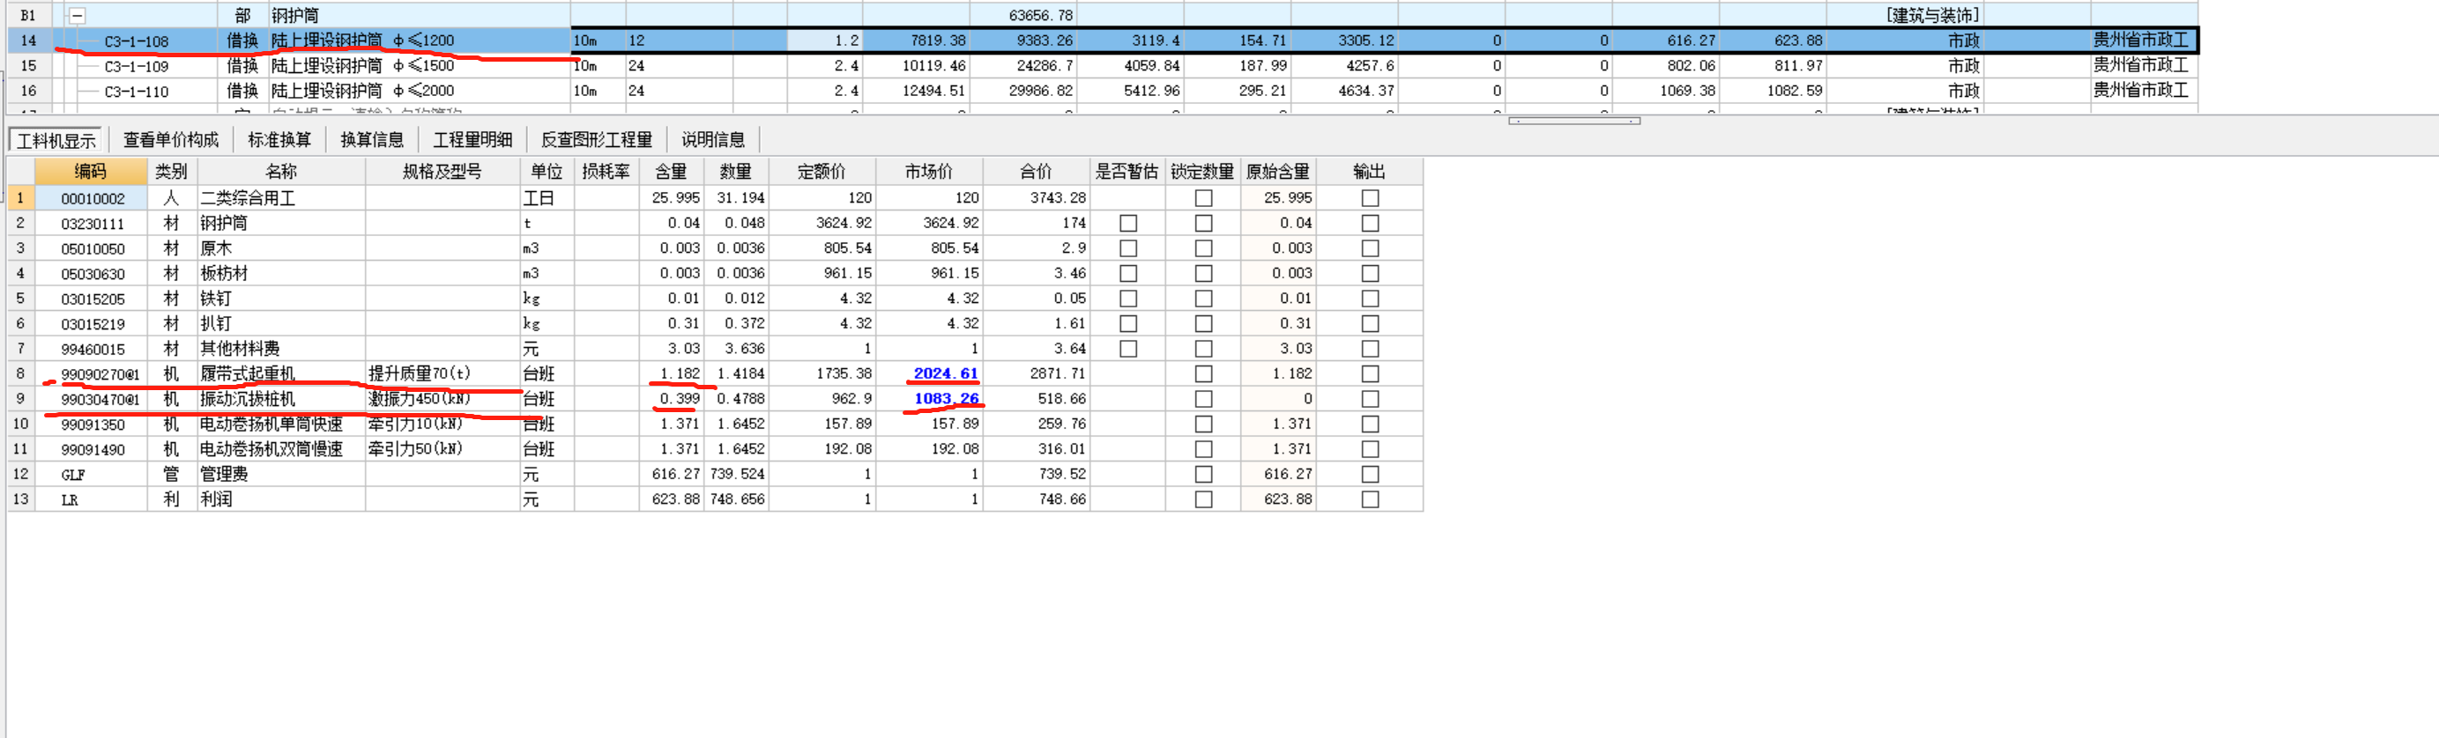The width and height of the screenshot is (2439, 738).
Task: Toggle 锁定数量 for 电动卷扬机单筒快速 row
Action: coord(1203,424)
